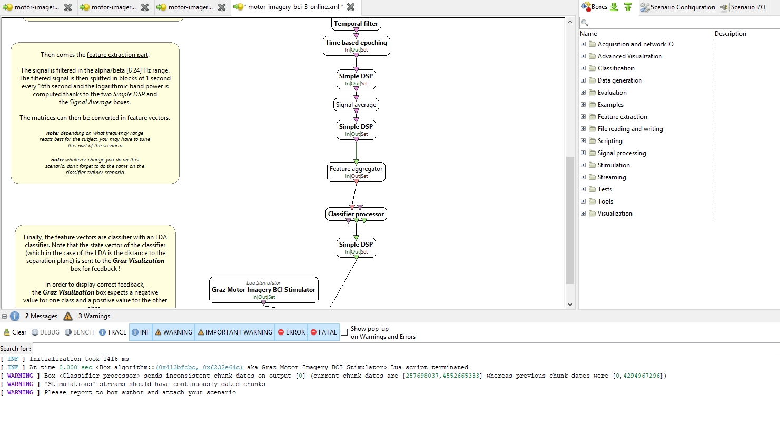Select the Classifier processor box

(x=356, y=214)
